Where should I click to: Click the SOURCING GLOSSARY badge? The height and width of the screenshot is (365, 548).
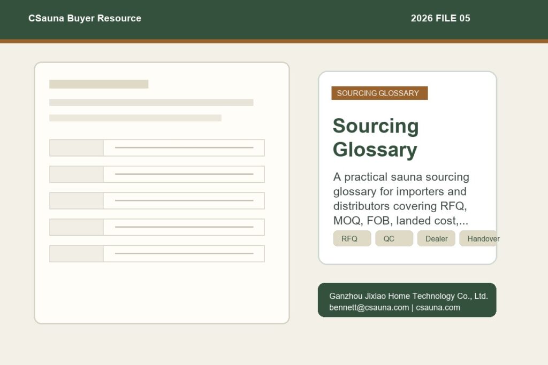(x=379, y=93)
